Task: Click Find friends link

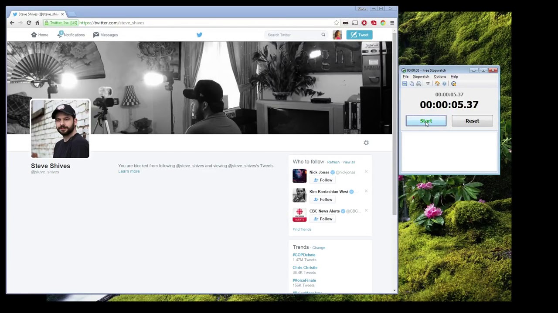Action: pyautogui.click(x=302, y=230)
